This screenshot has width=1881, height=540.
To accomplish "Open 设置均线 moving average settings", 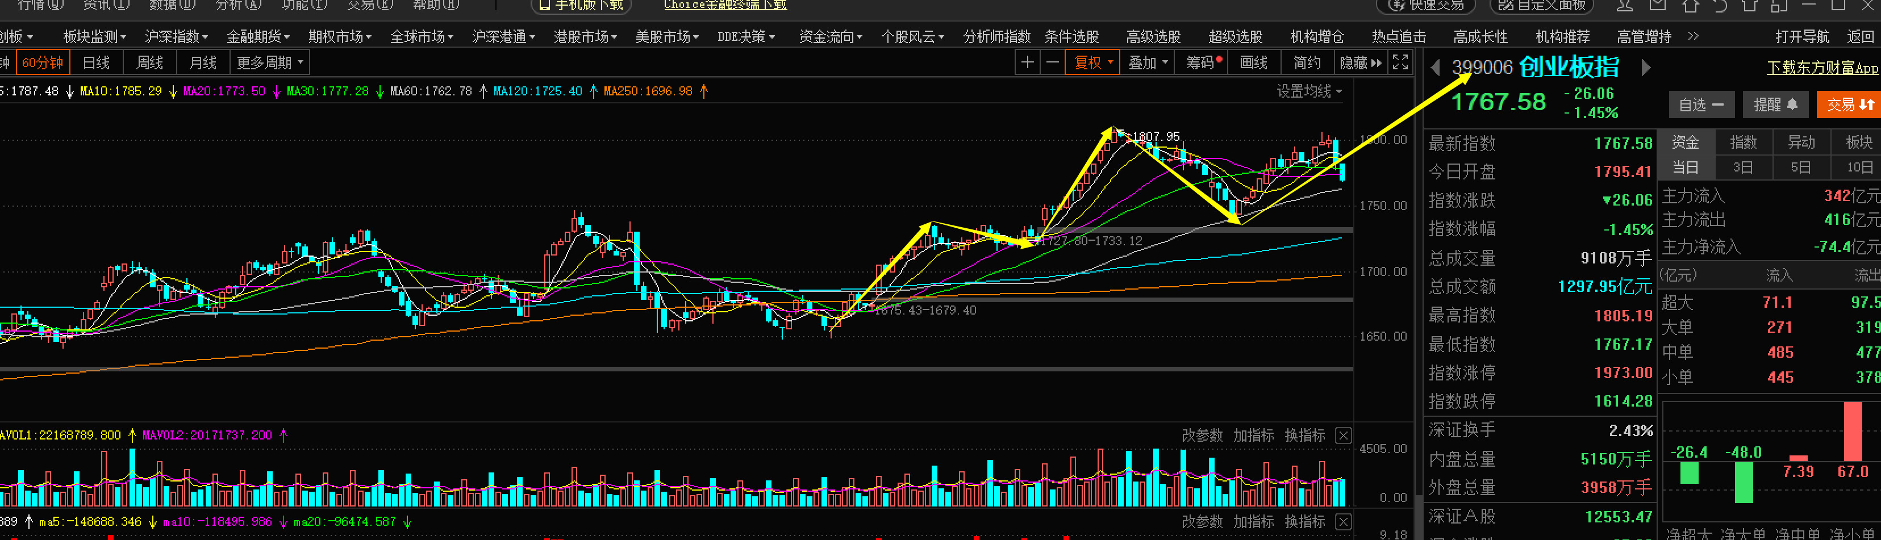I will (x=1308, y=91).
